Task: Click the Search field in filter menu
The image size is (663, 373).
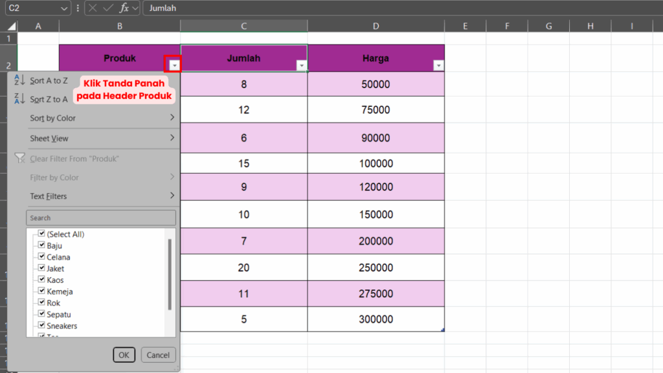Action: [x=101, y=218]
